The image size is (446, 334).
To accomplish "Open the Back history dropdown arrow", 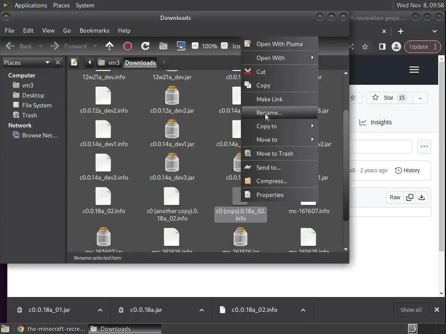I will [x=40, y=46].
